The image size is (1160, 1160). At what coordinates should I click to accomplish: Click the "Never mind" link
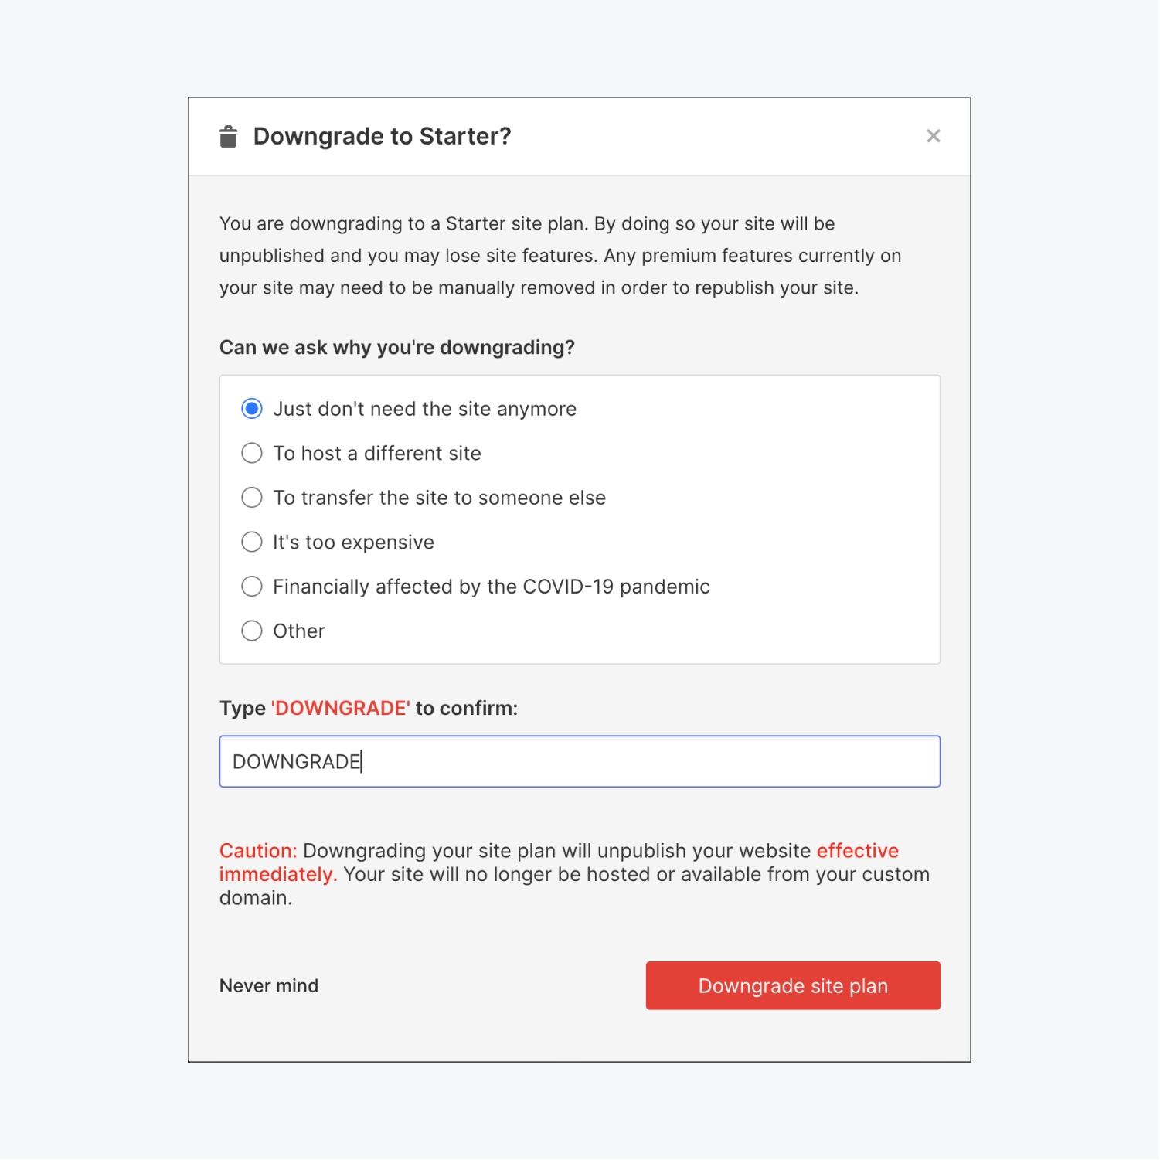pyautogui.click(x=269, y=985)
